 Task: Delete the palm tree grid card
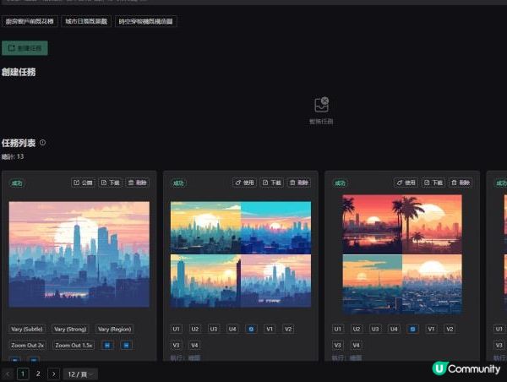tap(461, 183)
